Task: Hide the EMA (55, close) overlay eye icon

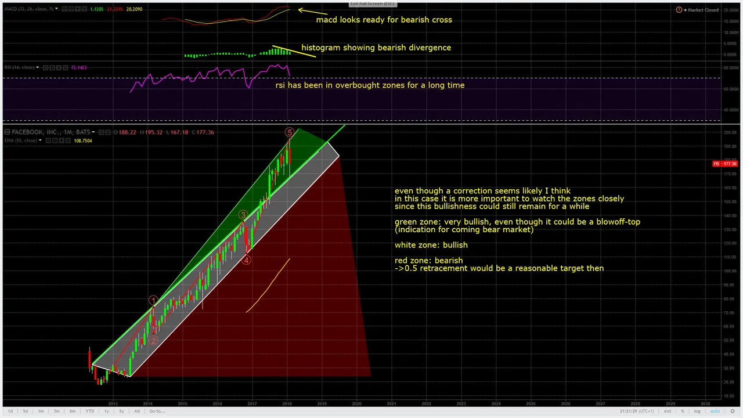Action: coord(47,140)
